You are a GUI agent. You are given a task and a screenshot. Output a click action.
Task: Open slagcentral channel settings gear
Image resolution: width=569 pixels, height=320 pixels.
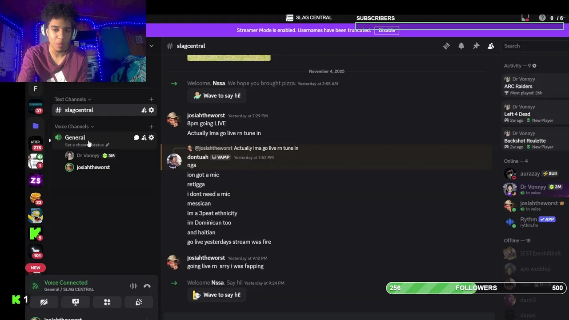(152, 110)
